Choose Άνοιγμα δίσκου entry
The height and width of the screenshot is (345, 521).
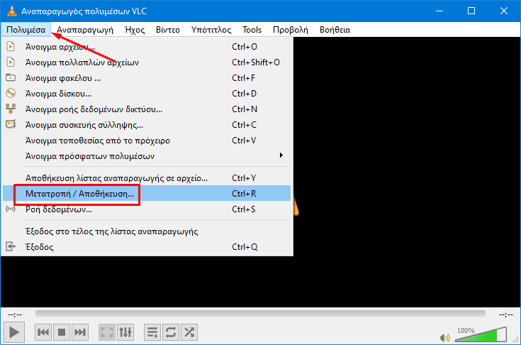147,94
